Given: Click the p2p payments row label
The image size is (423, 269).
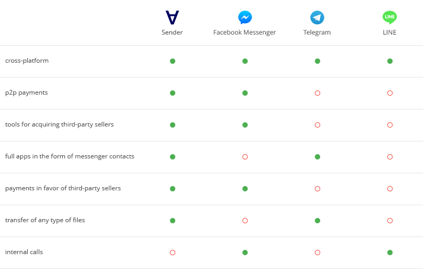Looking at the screenshot, I should pyautogui.click(x=27, y=93).
